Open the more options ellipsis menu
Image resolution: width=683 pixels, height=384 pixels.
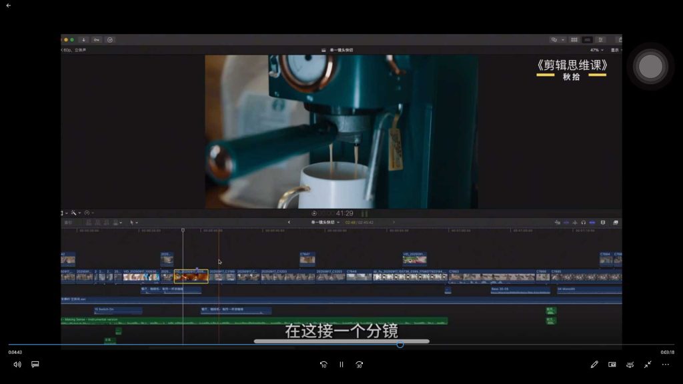pyautogui.click(x=666, y=365)
